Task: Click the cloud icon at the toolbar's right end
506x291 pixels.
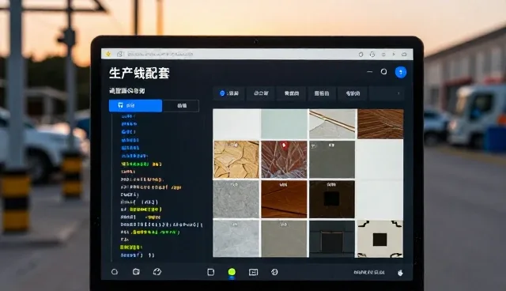Action: (404, 55)
